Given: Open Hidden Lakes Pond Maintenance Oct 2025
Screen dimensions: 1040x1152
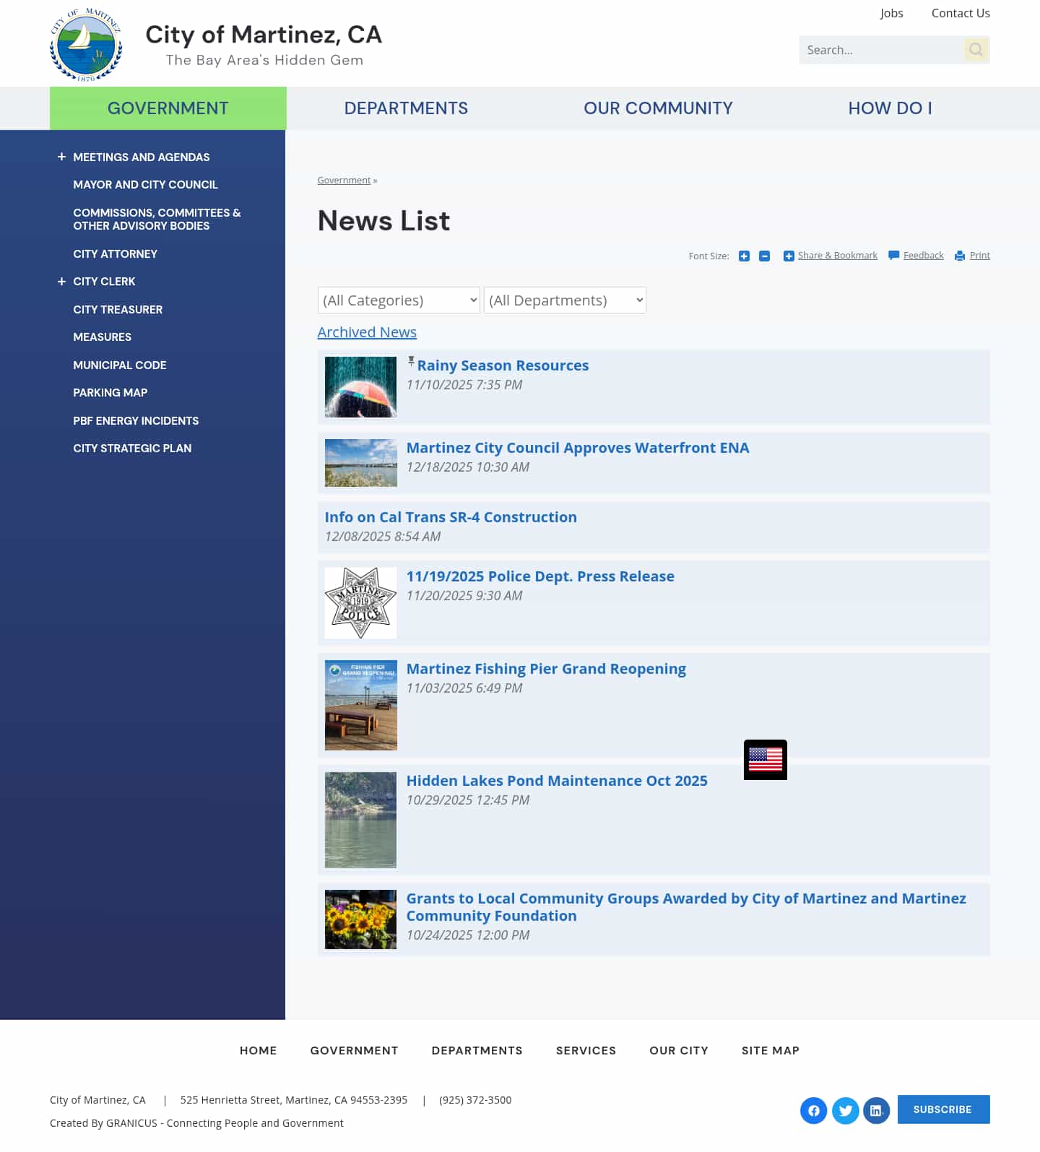Looking at the screenshot, I should [557, 781].
